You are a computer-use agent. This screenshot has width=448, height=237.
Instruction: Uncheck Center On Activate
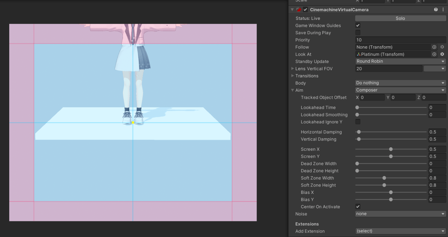point(358,207)
